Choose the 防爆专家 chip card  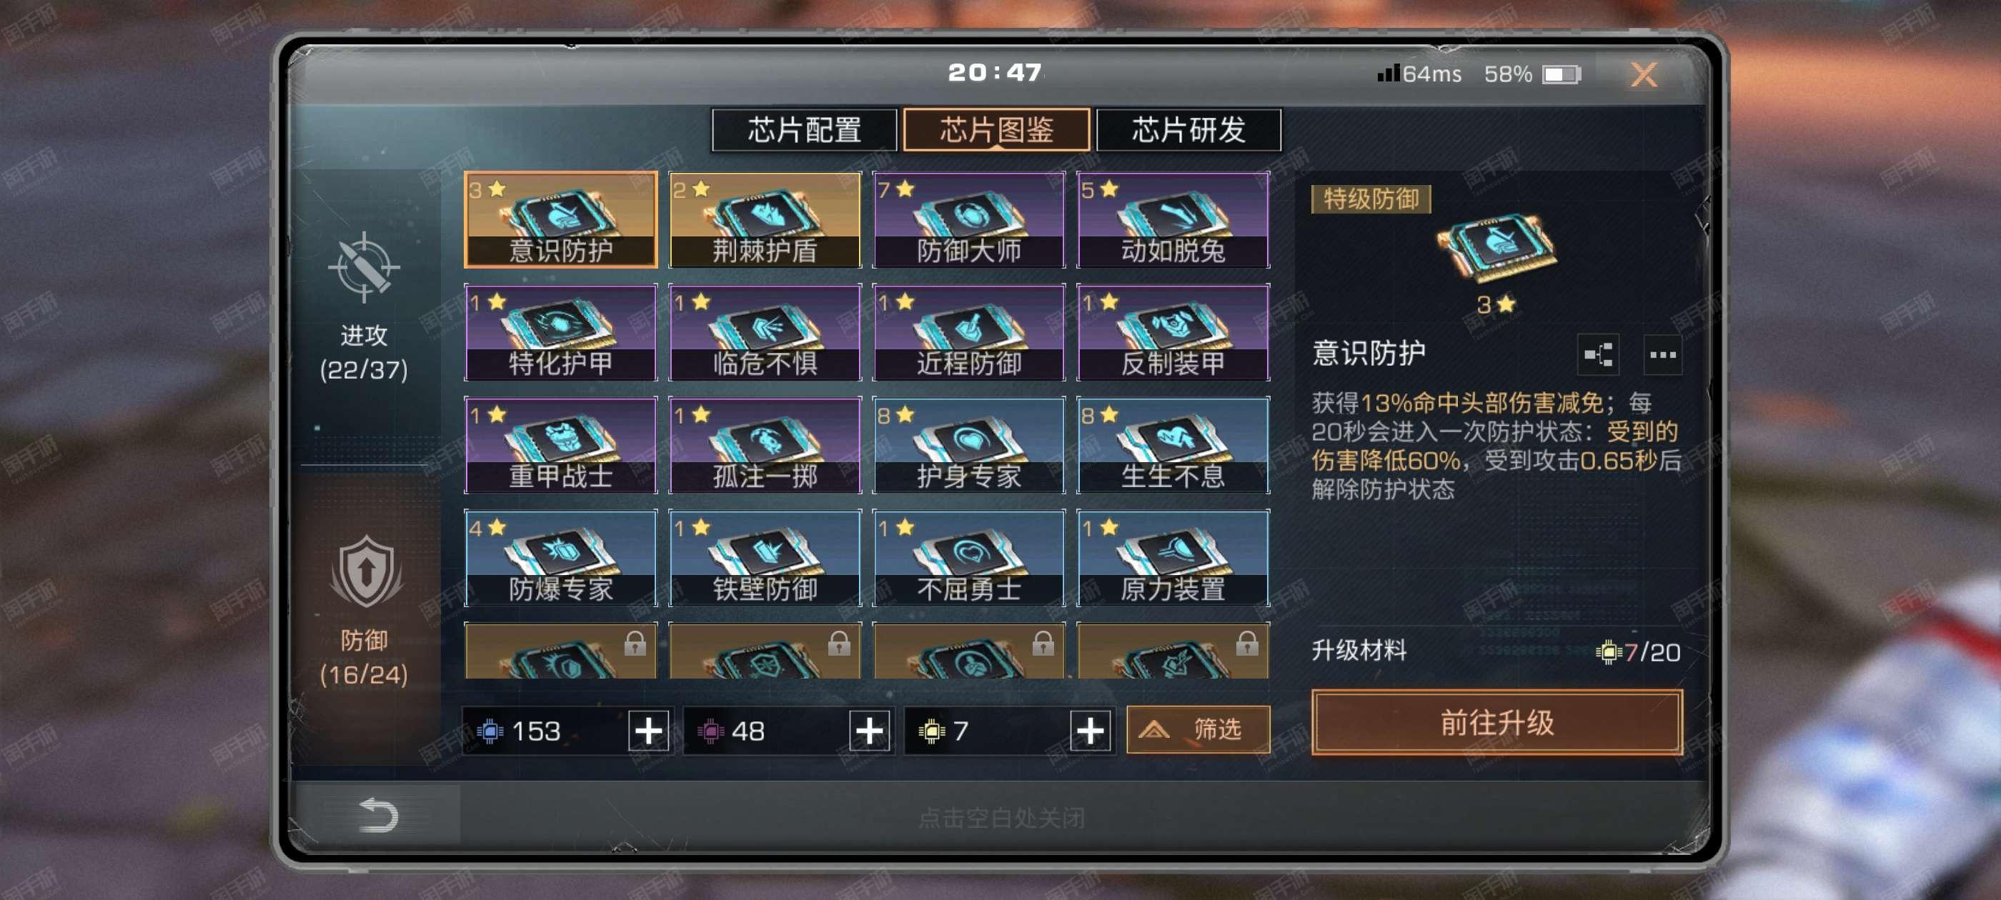(561, 558)
